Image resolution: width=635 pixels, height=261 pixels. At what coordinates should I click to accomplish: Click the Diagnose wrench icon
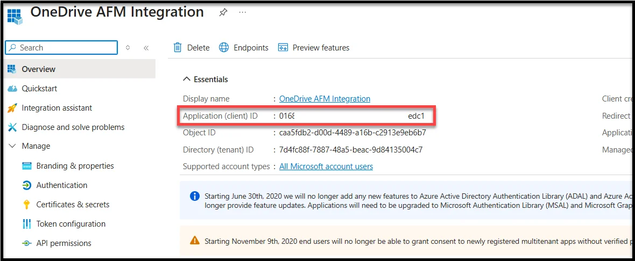[12, 127]
